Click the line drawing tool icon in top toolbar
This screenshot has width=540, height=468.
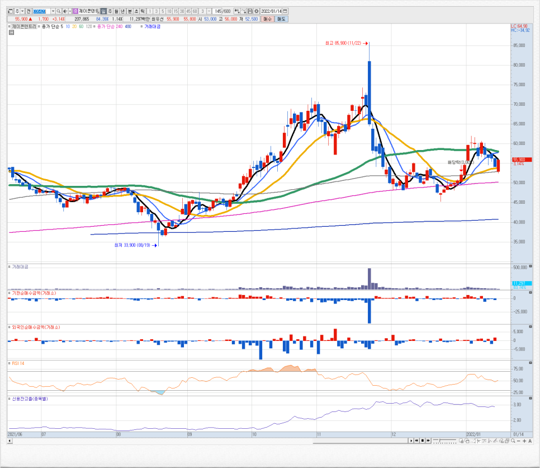click(244, 11)
